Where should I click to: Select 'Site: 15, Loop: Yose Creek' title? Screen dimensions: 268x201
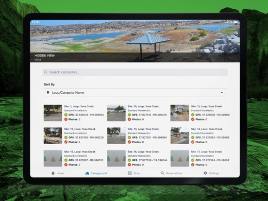coord(80,152)
